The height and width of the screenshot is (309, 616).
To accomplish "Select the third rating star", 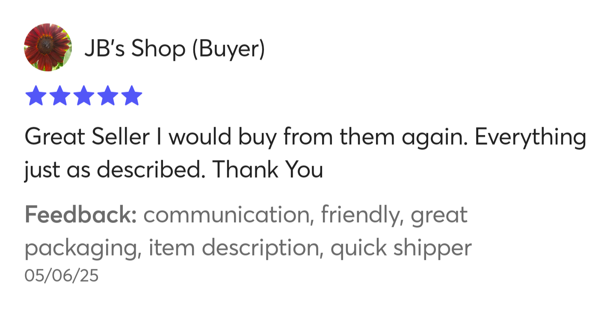I will click(x=83, y=96).
